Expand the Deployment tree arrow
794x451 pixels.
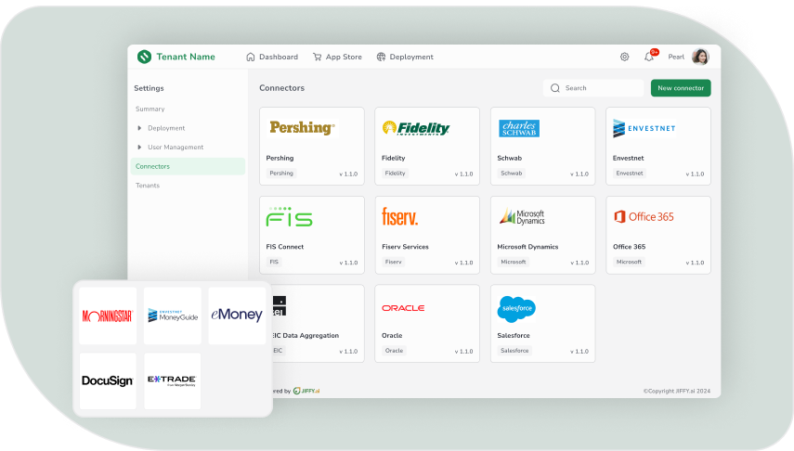[139, 128]
